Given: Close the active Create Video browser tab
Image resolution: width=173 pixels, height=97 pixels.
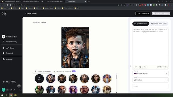Looking at the screenshot, I should pyautogui.click(x=85, y=2).
